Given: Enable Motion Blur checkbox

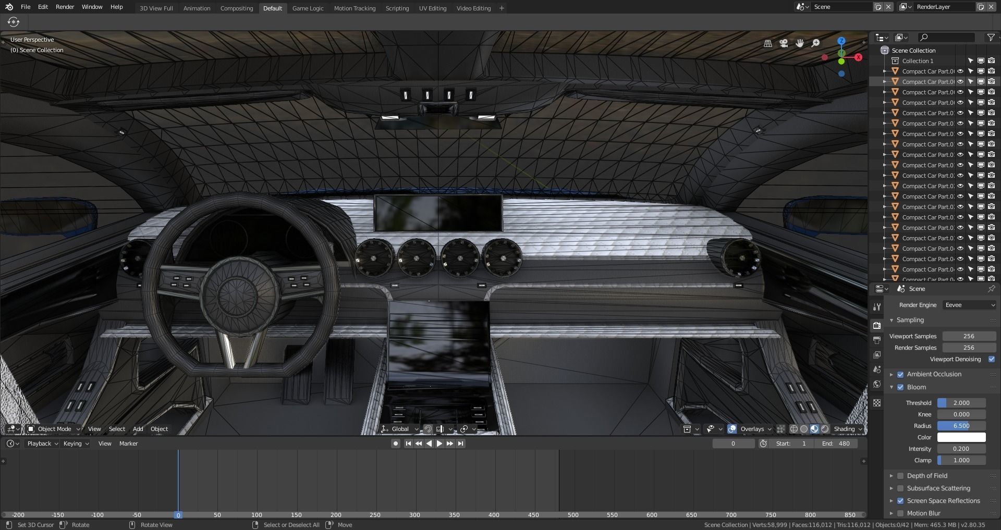Looking at the screenshot, I should pos(900,513).
